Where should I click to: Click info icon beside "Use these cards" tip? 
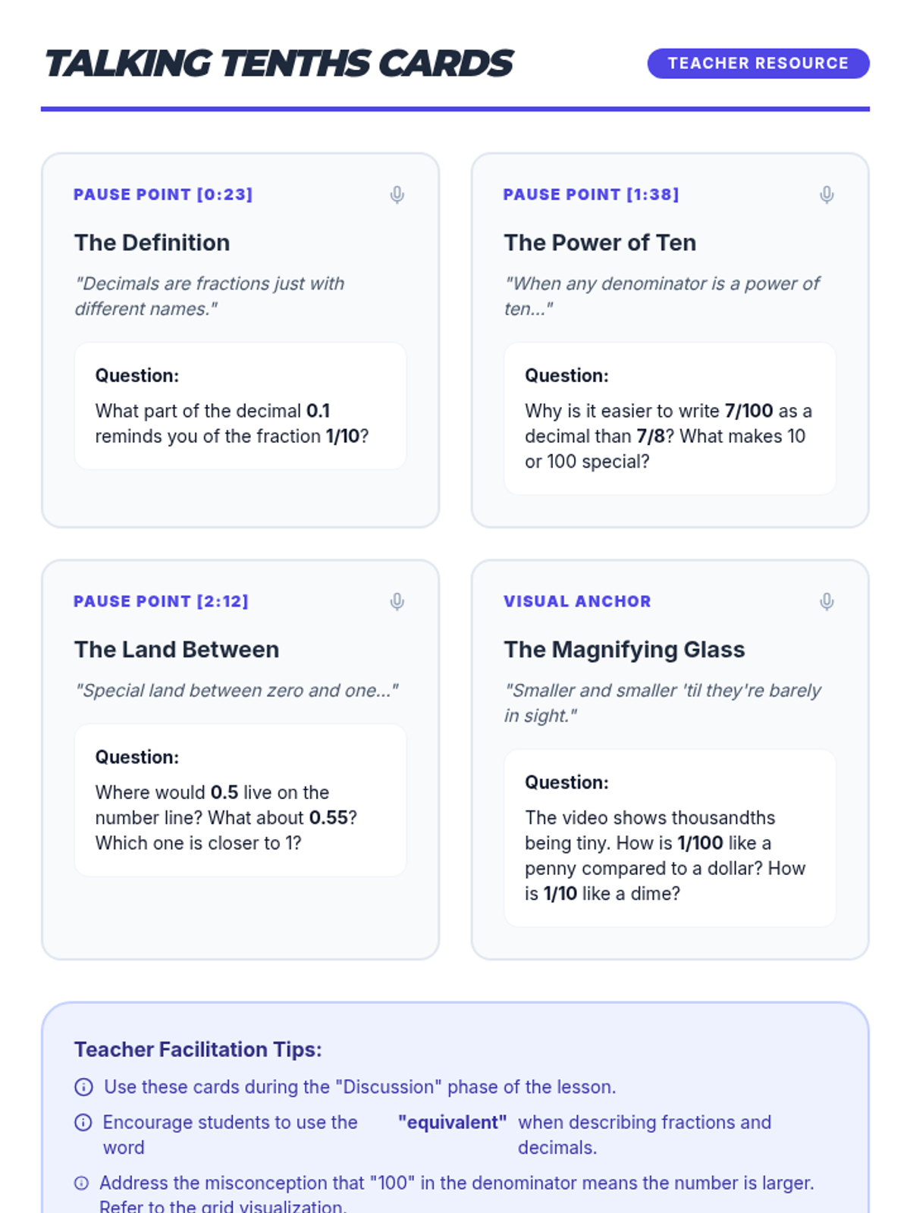click(83, 1087)
